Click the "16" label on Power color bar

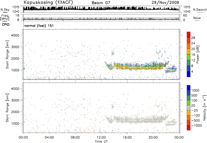coord(193,55)
